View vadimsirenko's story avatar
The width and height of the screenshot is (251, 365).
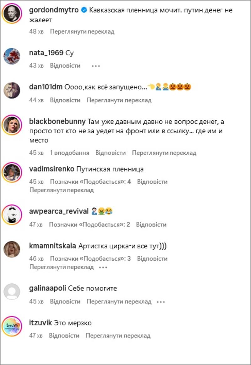click(12, 172)
